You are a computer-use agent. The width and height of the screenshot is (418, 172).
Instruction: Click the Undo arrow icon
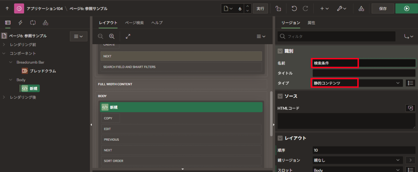294,9
